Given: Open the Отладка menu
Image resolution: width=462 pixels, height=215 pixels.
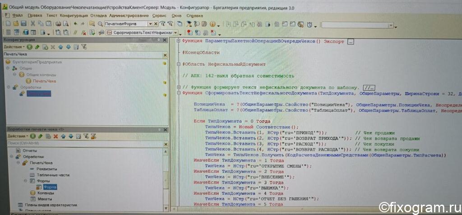Looking at the screenshot, I should click(x=98, y=16).
